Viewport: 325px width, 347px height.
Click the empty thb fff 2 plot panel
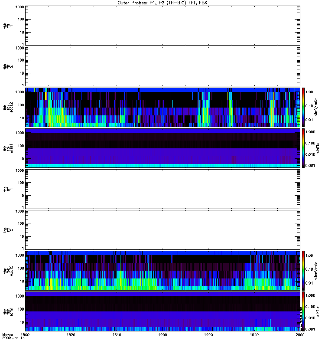click(x=163, y=66)
